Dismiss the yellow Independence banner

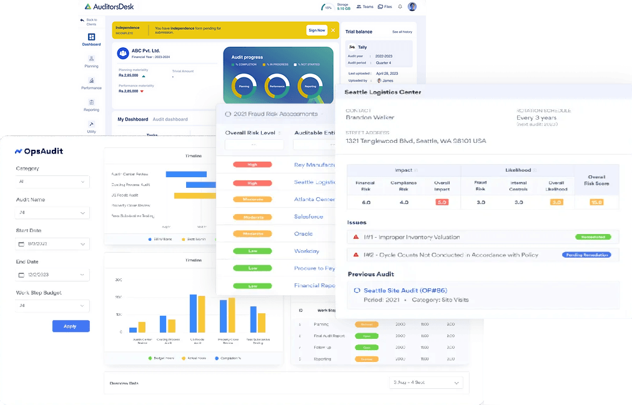[333, 30]
